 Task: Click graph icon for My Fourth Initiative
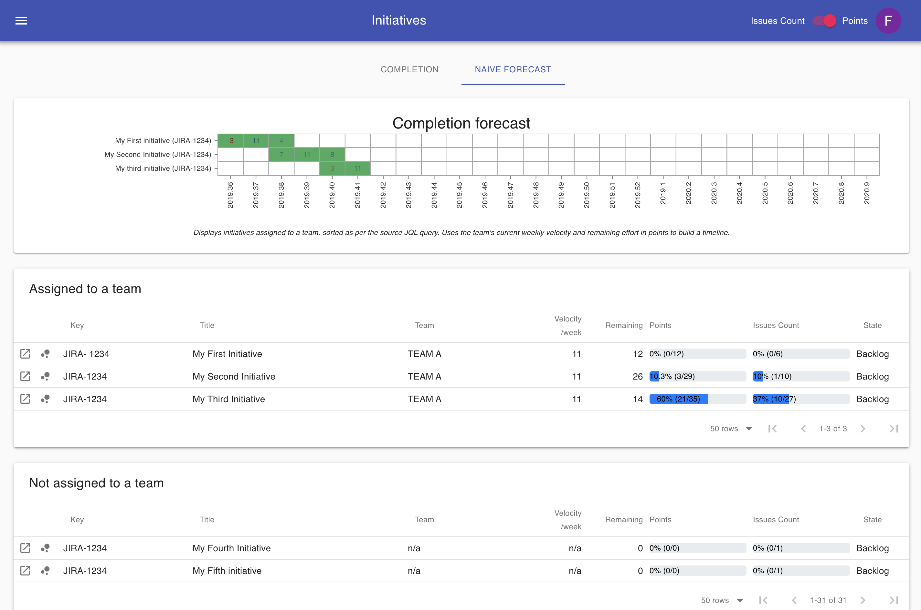[x=45, y=548]
